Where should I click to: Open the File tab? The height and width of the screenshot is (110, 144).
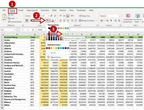(4, 10)
